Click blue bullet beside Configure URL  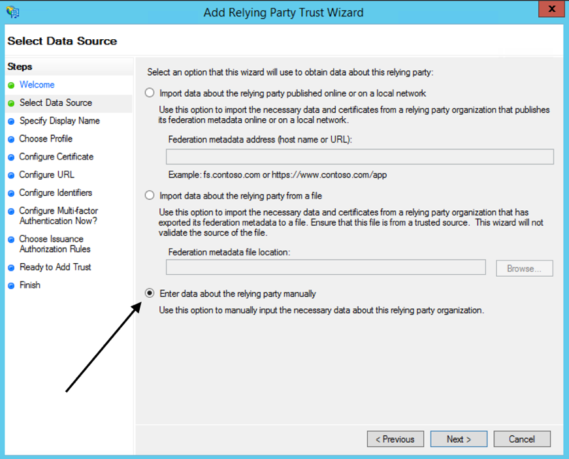[11, 176]
